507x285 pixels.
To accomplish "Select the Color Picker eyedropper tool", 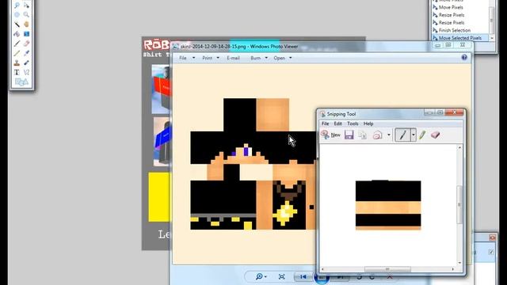I will 26,53.
